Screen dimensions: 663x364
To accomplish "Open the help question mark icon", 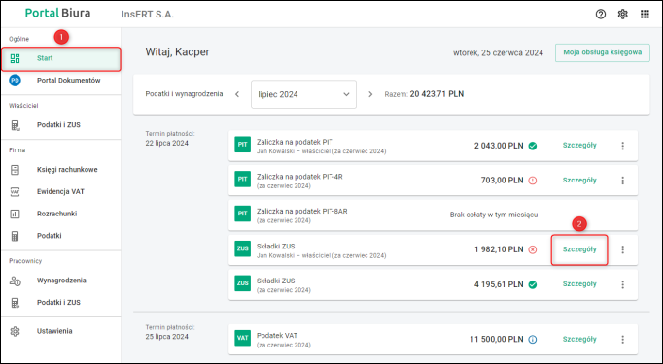I will click(601, 14).
